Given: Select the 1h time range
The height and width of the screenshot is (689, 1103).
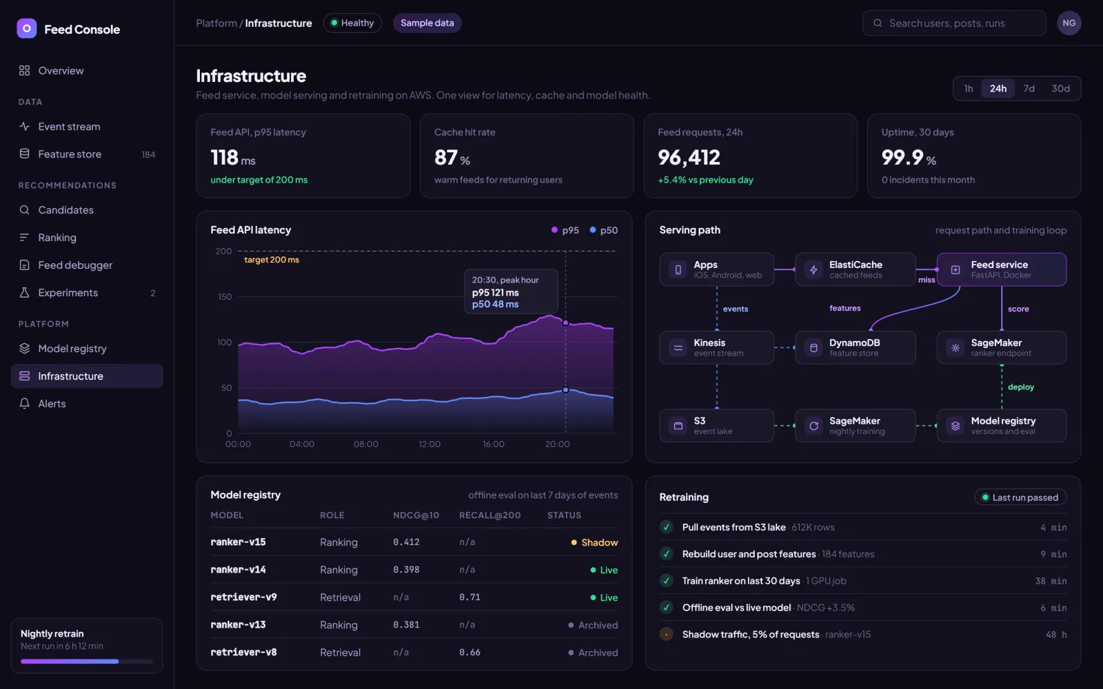Looking at the screenshot, I should pos(969,88).
